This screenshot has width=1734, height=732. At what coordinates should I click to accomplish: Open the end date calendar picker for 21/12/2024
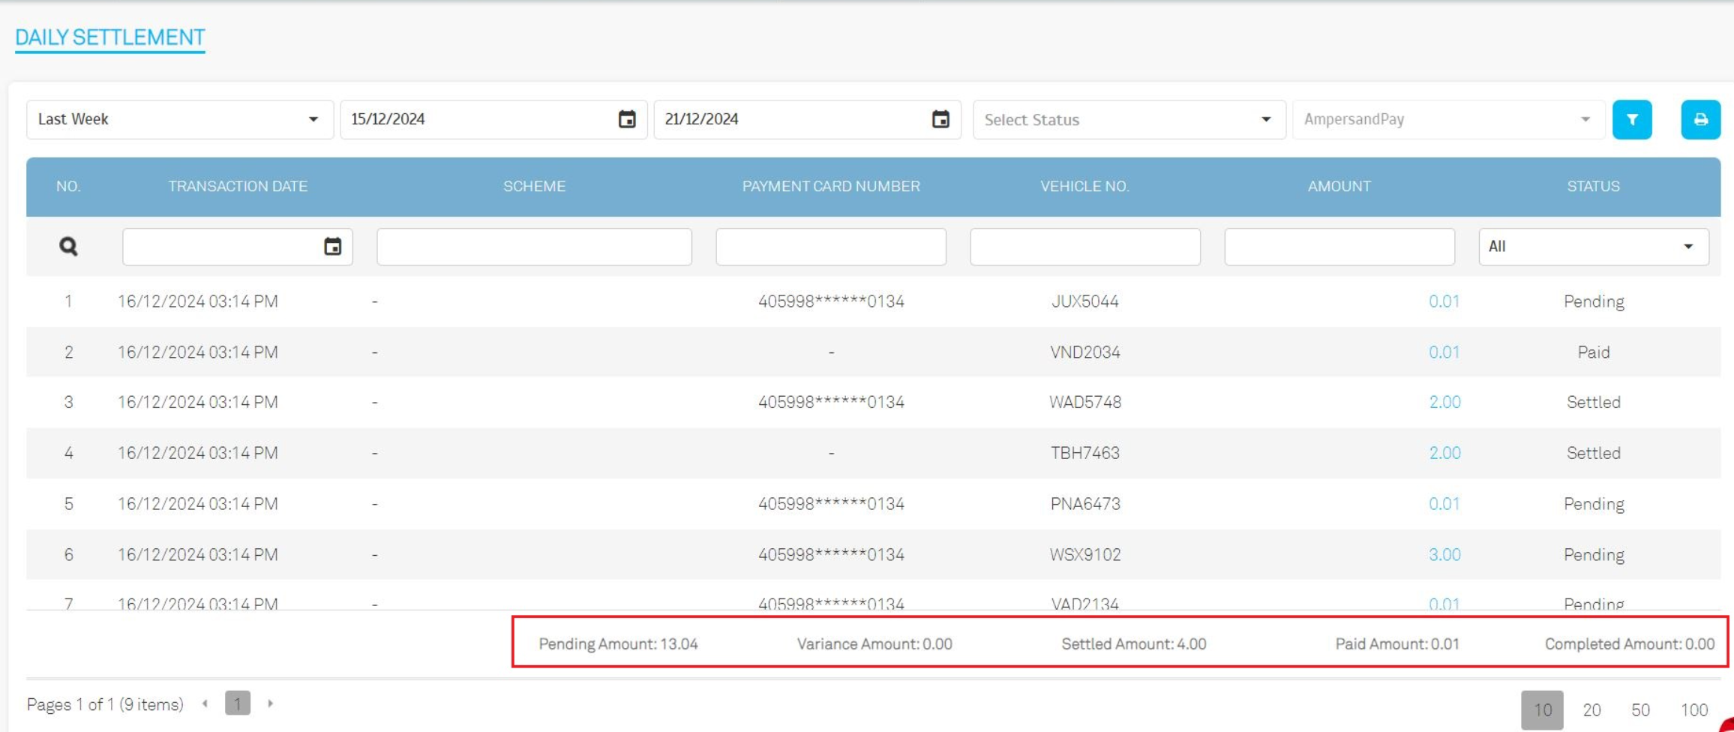(x=940, y=119)
